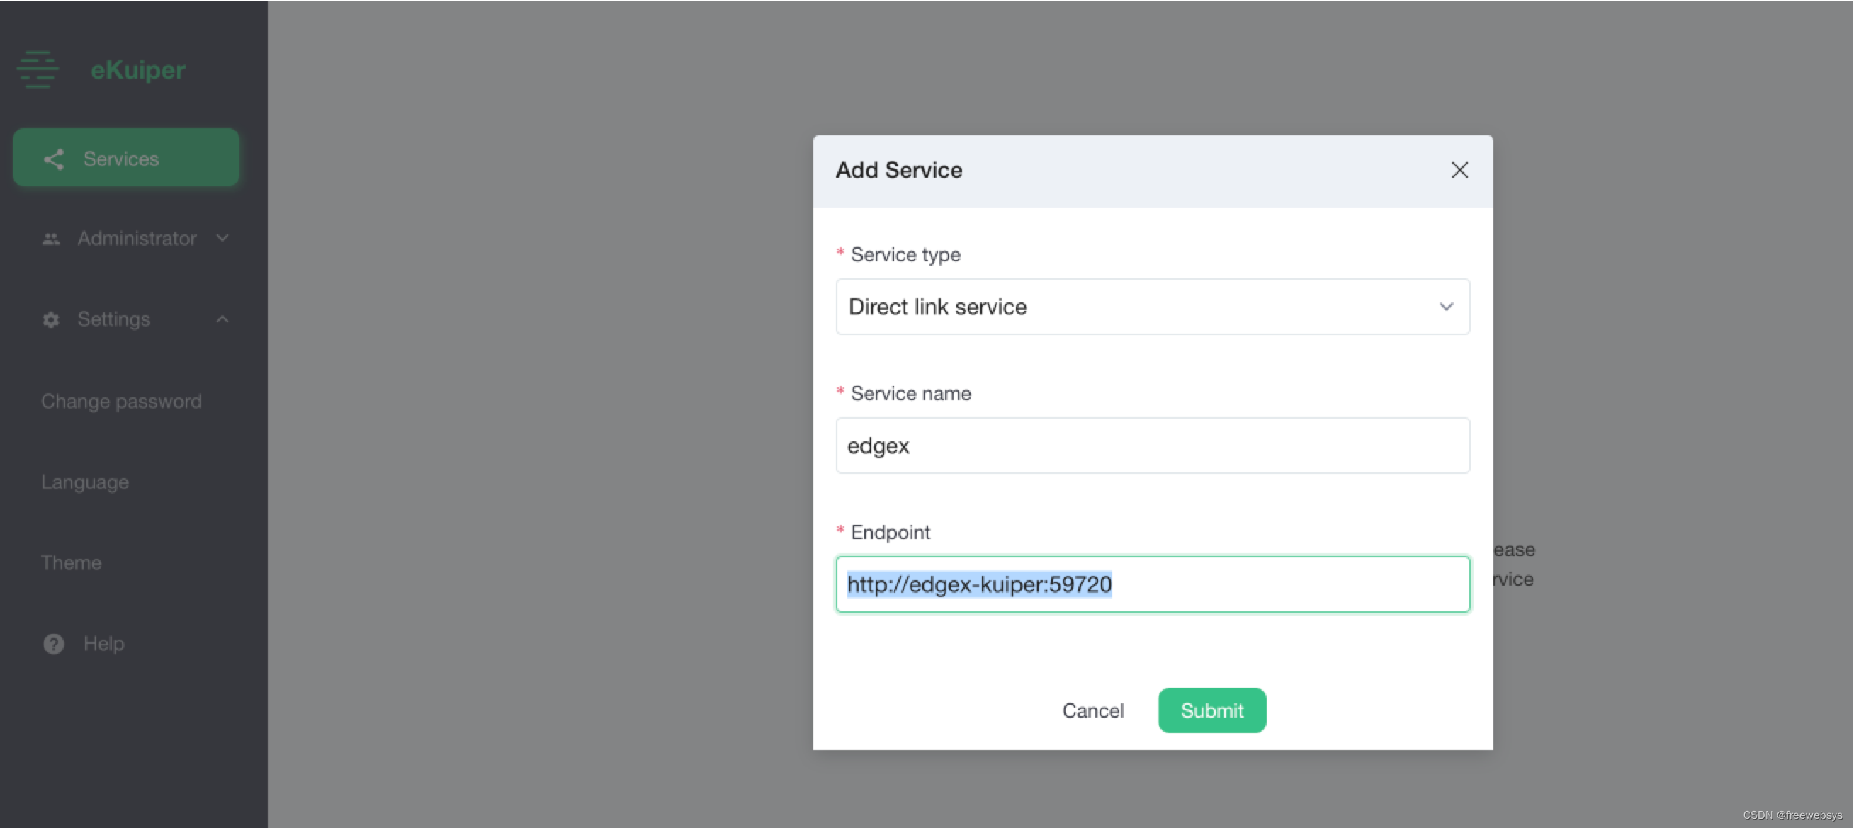Viewport: 1854px width, 828px height.
Task: Click the eKuiper logo icon
Action: click(38, 70)
